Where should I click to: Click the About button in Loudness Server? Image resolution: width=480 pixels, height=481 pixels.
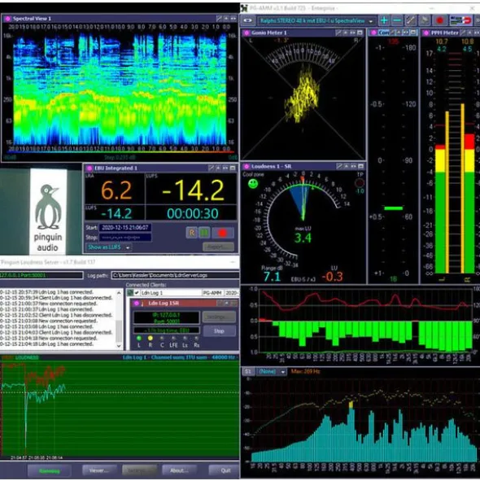(x=179, y=470)
